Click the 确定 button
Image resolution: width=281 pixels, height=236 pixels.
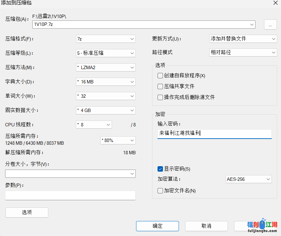coord(157,226)
